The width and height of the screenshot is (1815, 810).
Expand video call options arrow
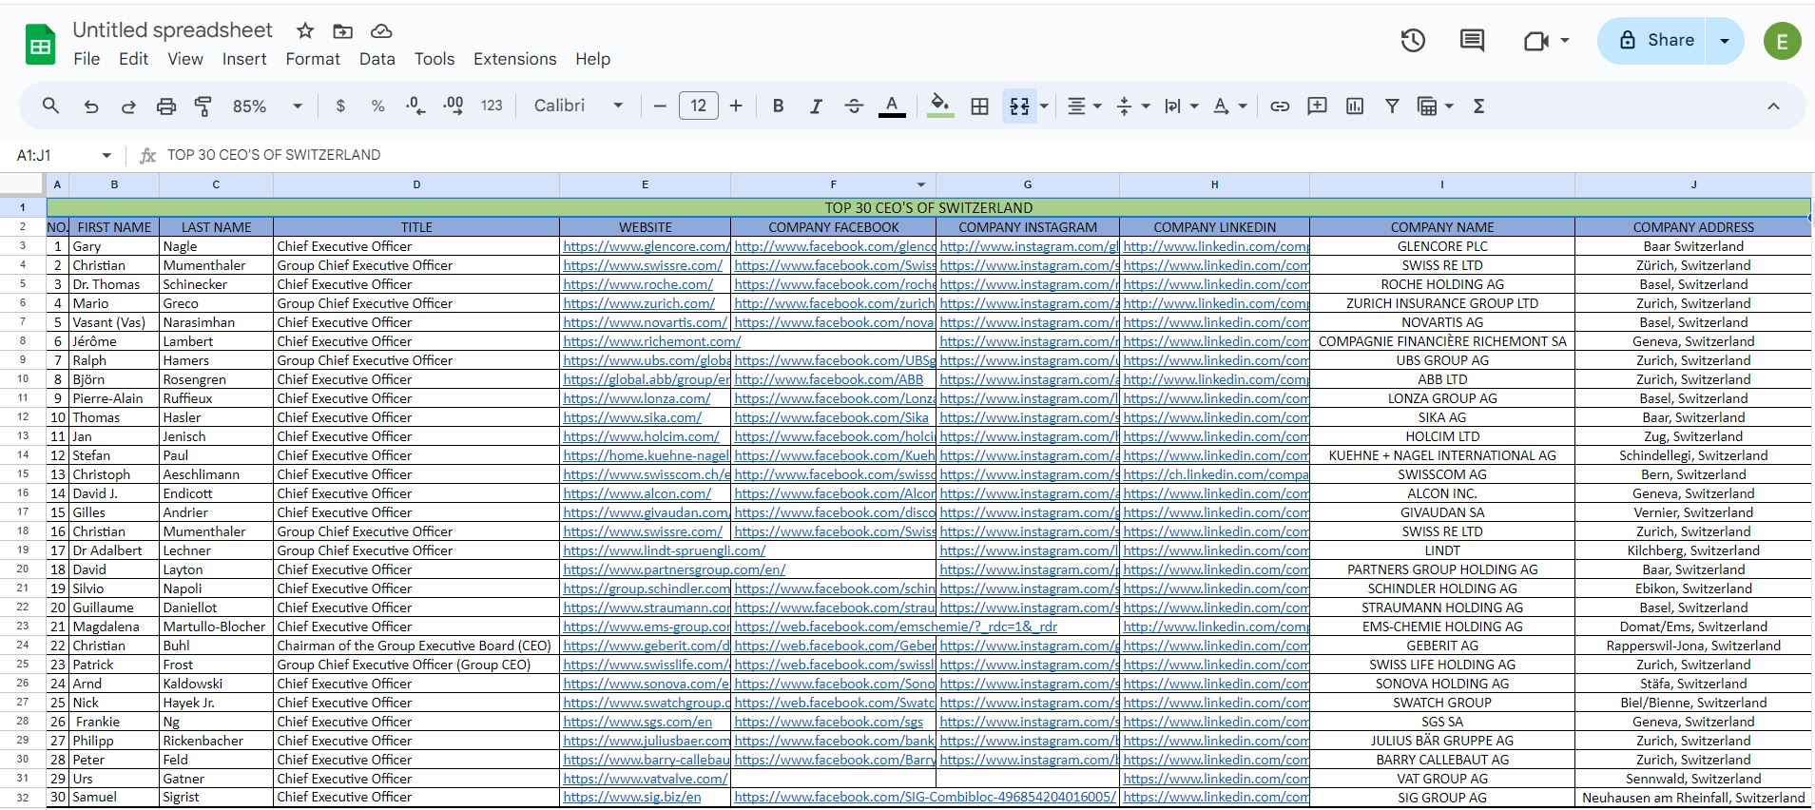point(1564,41)
